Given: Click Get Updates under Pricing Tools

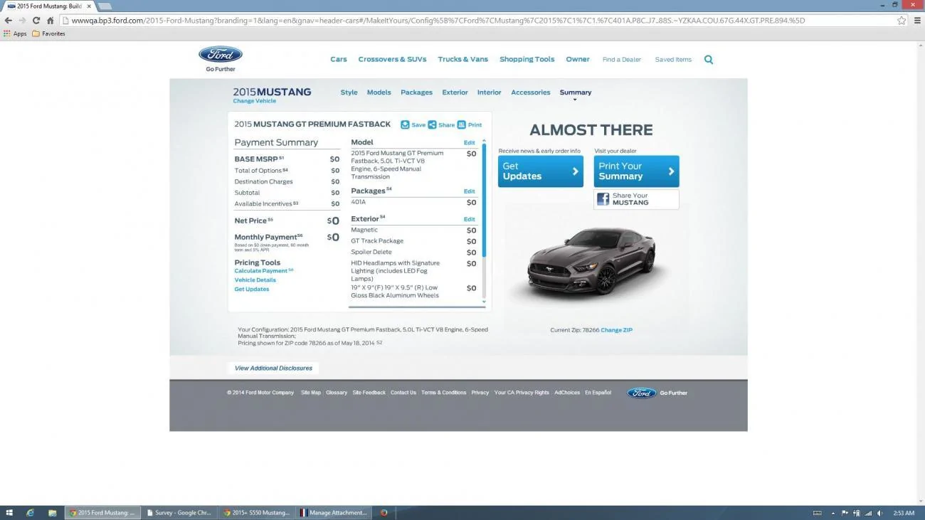Looking at the screenshot, I should 252,290.
